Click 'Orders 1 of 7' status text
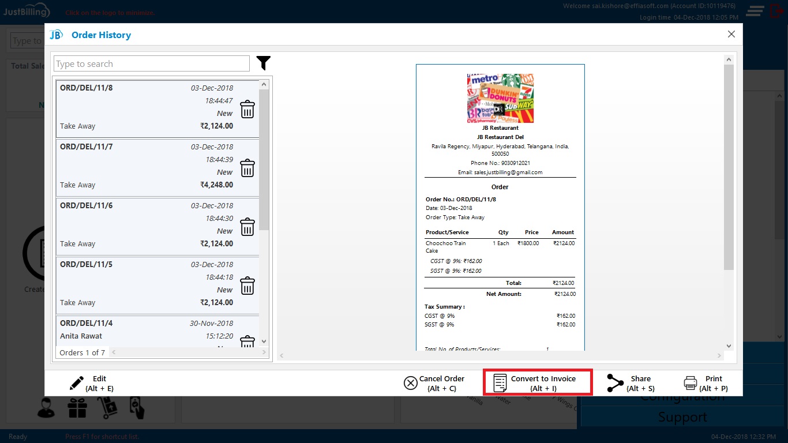Image resolution: width=788 pixels, height=443 pixels. [82, 352]
